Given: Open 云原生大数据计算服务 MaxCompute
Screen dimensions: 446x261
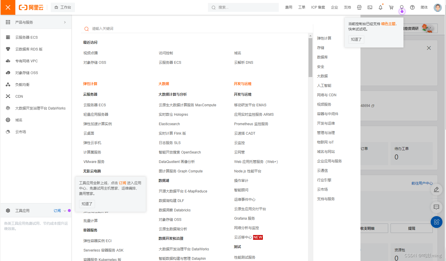Looking at the screenshot, I should (x=187, y=105).
